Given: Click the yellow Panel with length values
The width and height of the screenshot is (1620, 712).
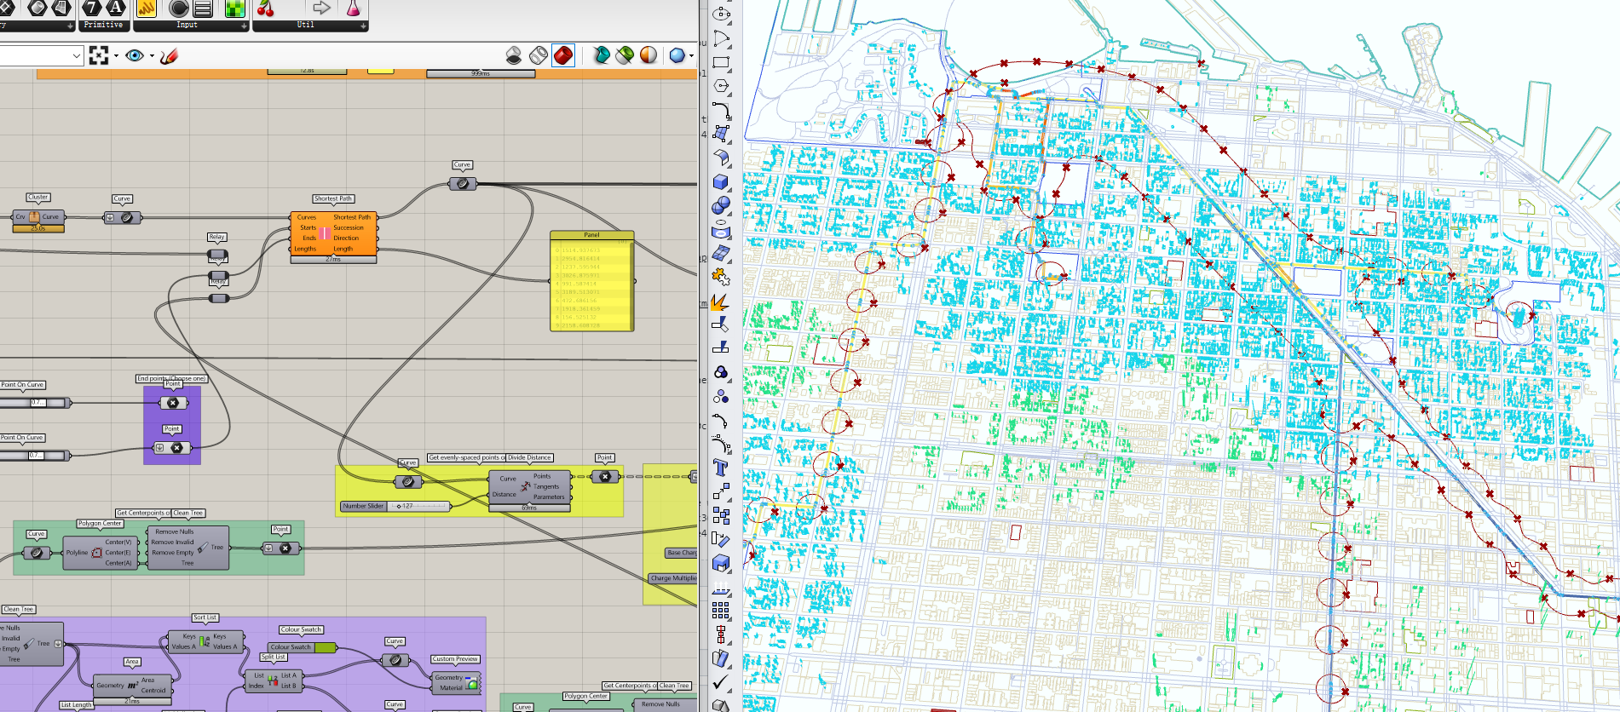Looking at the screenshot, I should (x=592, y=281).
